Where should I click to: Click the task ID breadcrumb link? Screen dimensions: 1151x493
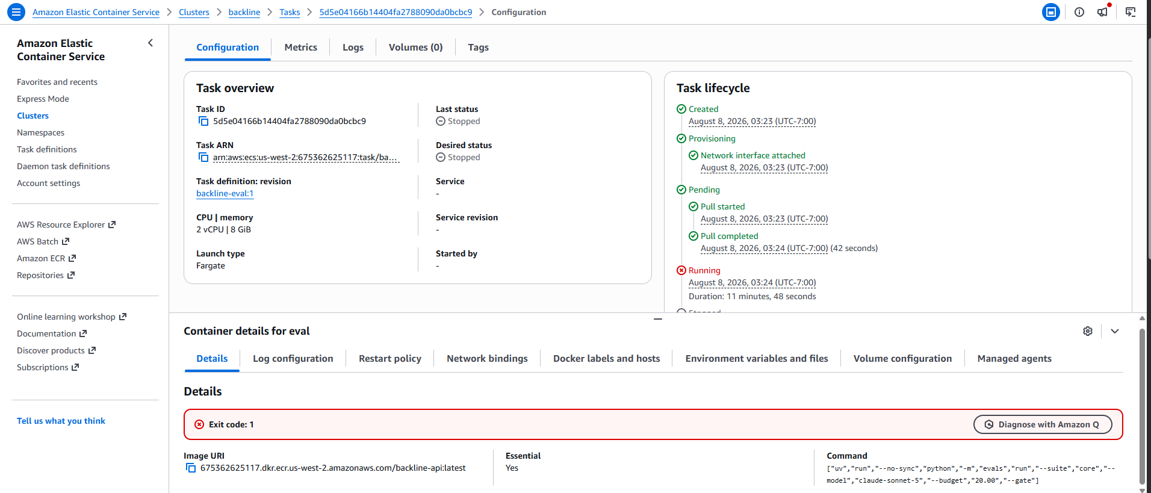(x=396, y=12)
